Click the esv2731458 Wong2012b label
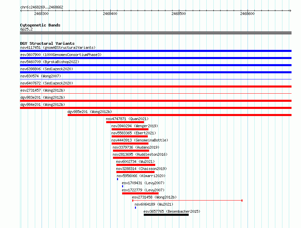 point(154,197)
